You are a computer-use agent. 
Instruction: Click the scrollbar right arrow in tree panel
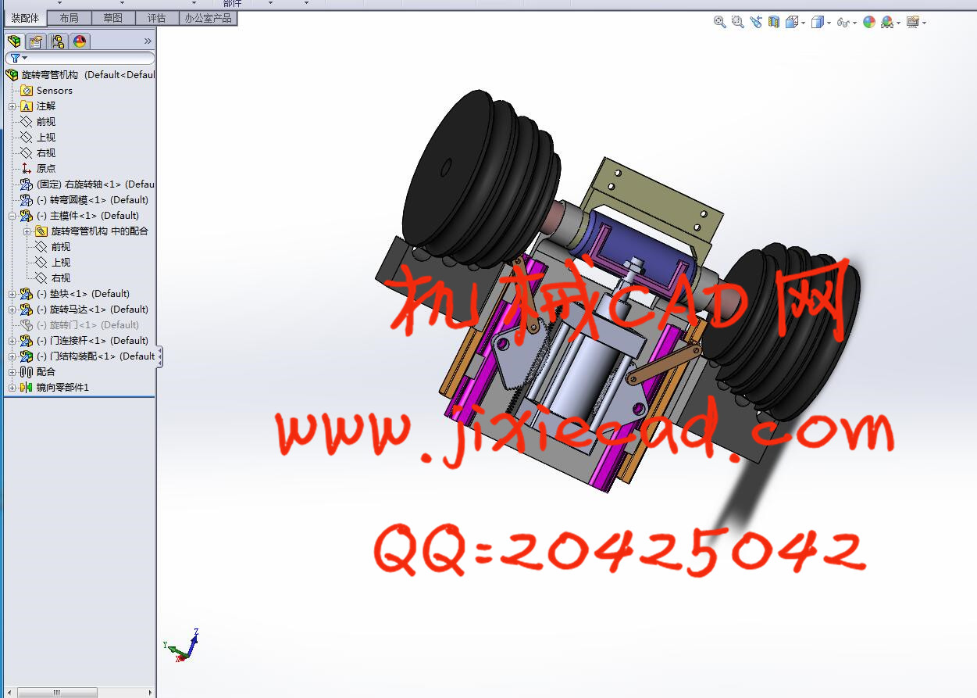(152, 693)
